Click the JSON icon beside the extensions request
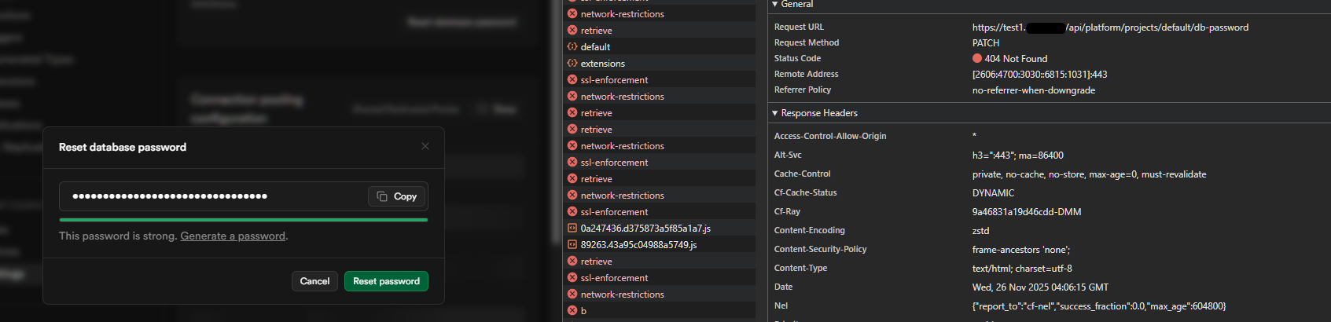 572,64
